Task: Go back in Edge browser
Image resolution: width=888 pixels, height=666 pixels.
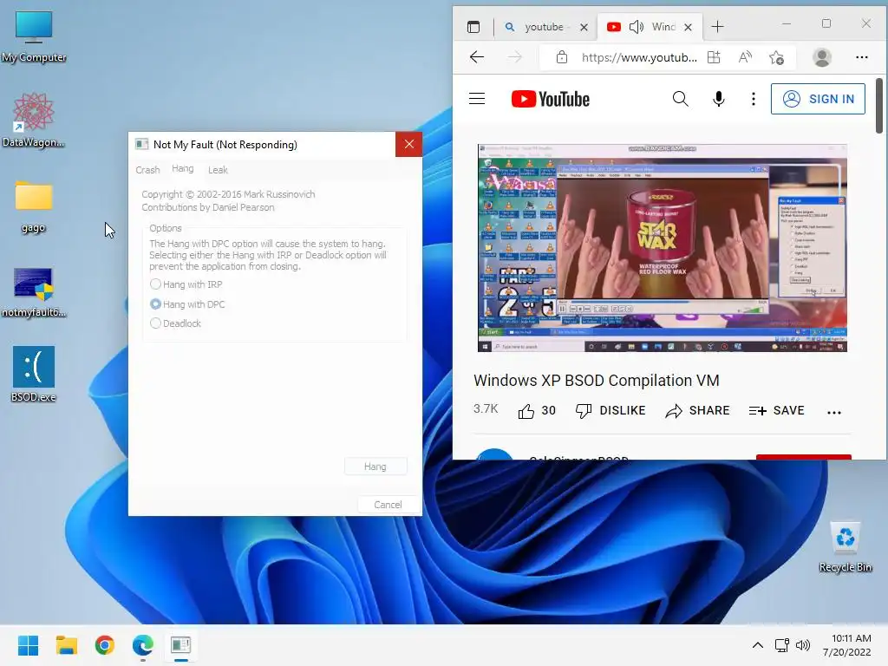Action: [477, 57]
